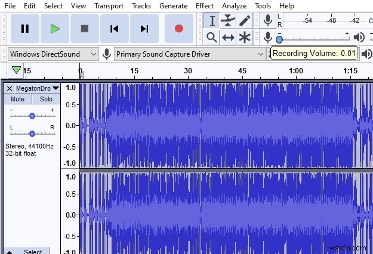The height and width of the screenshot is (254, 373).
Task: Stop playback with the Stop button
Action: pos(85,29)
